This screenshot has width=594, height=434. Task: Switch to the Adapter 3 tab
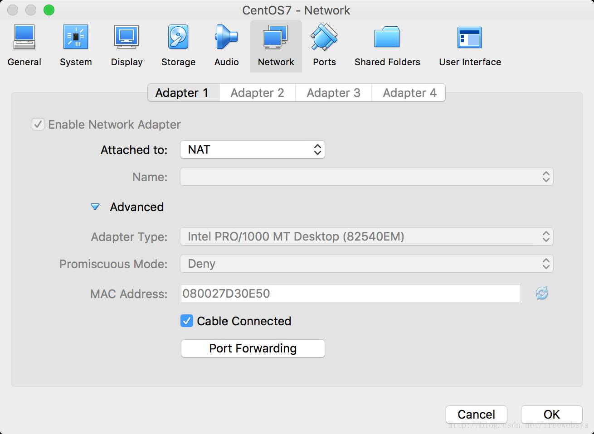[334, 92]
